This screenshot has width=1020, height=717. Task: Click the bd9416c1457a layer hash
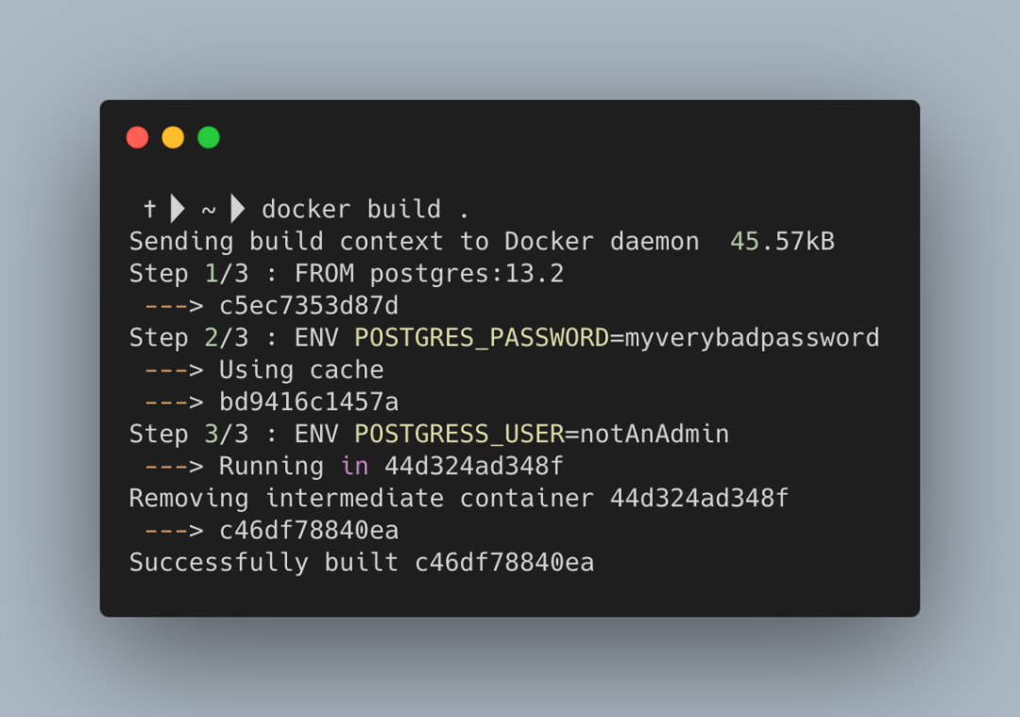pos(309,402)
